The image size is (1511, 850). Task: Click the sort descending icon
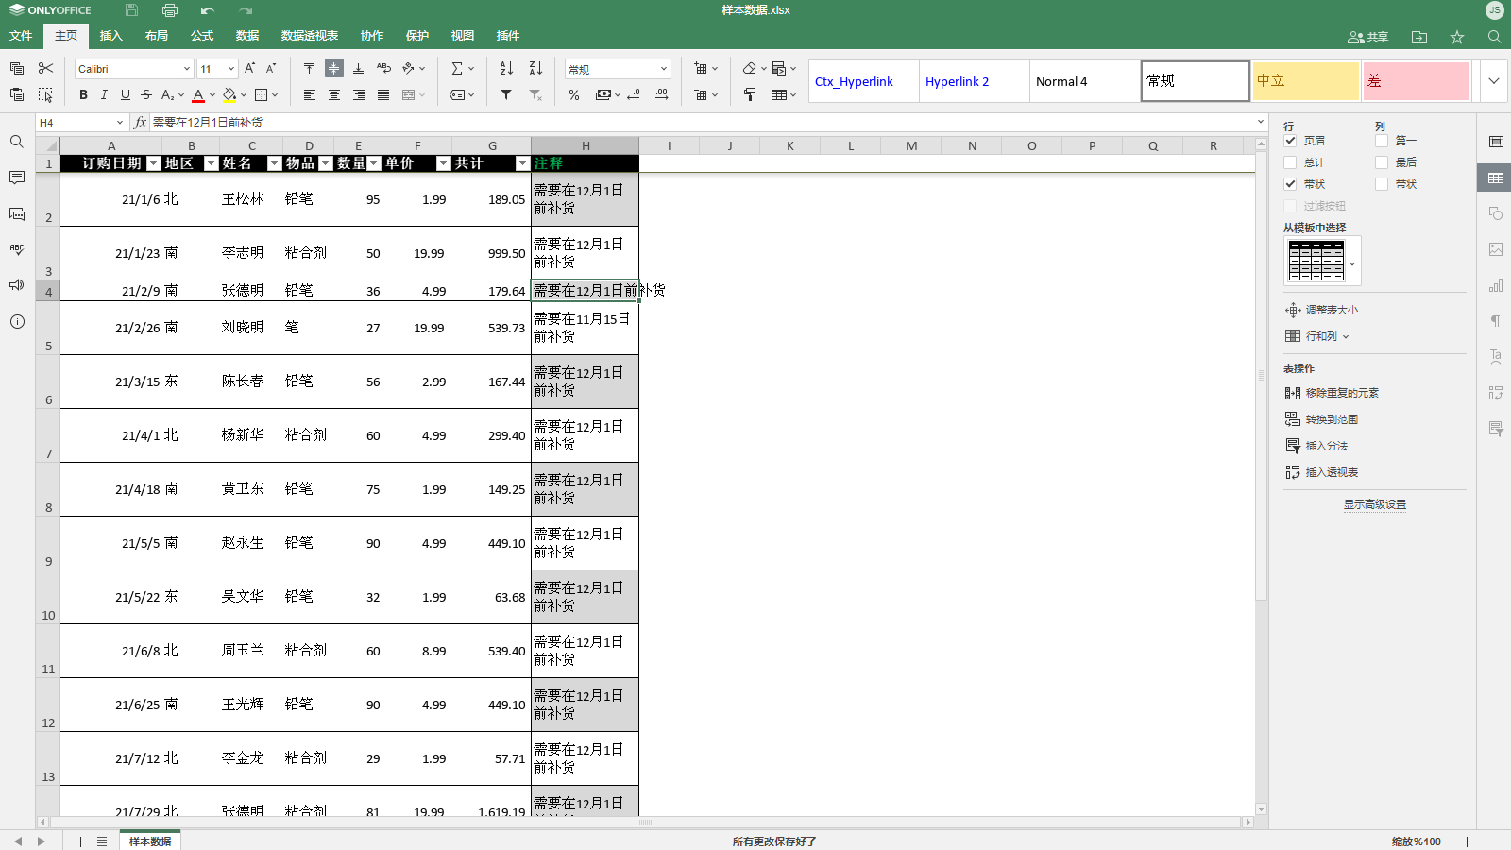[x=535, y=68]
